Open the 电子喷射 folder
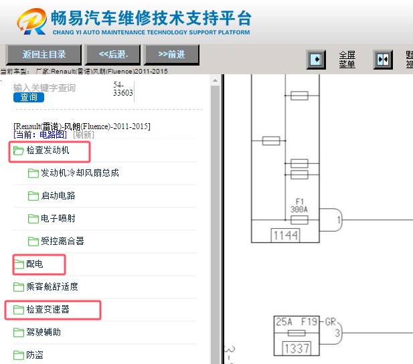Screen dimensions: 413x364 click(x=58, y=218)
